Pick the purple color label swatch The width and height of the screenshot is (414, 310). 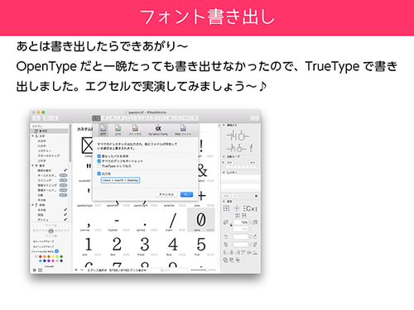click(49, 260)
